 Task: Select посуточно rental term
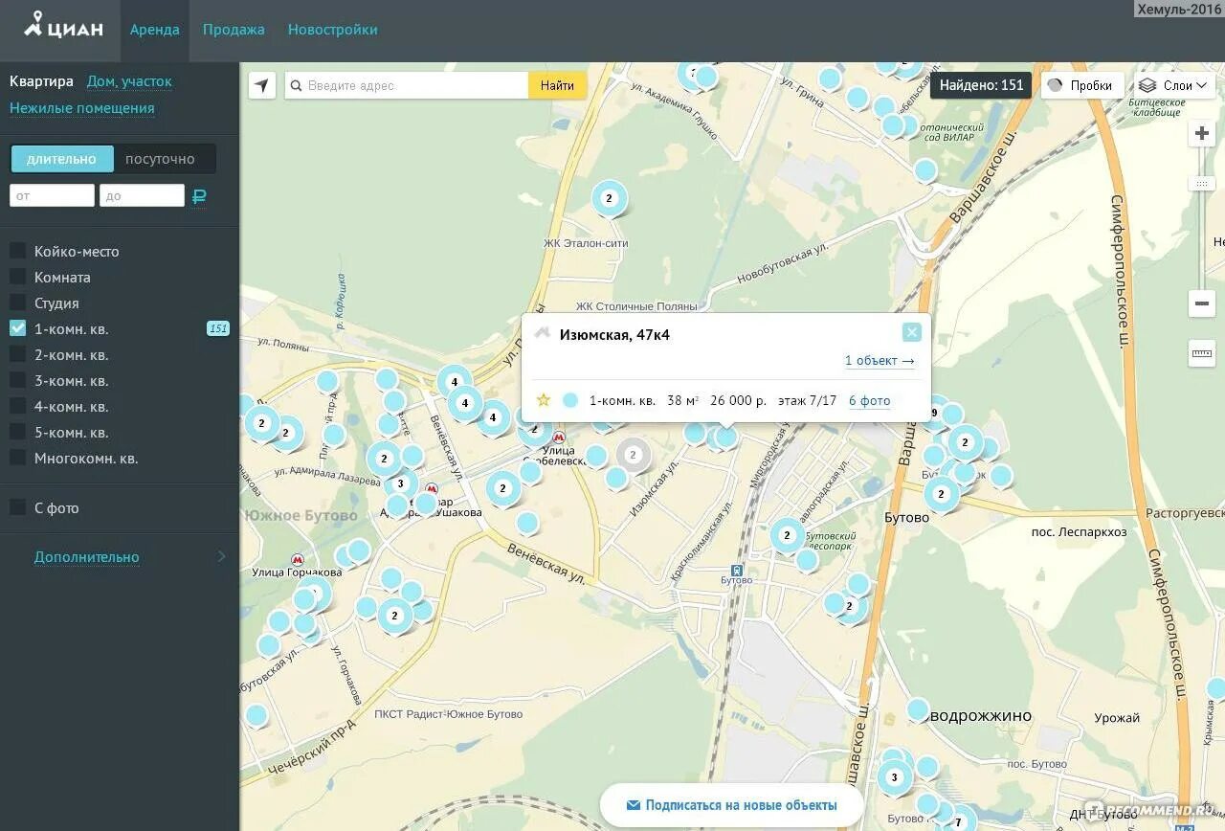pyautogui.click(x=160, y=159)
